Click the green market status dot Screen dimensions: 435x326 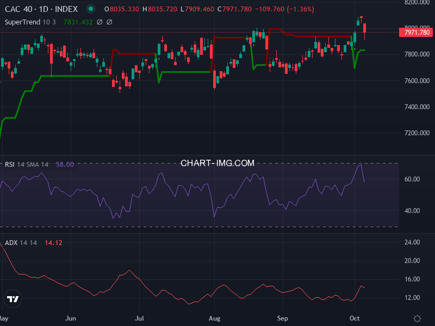(91, 9)
